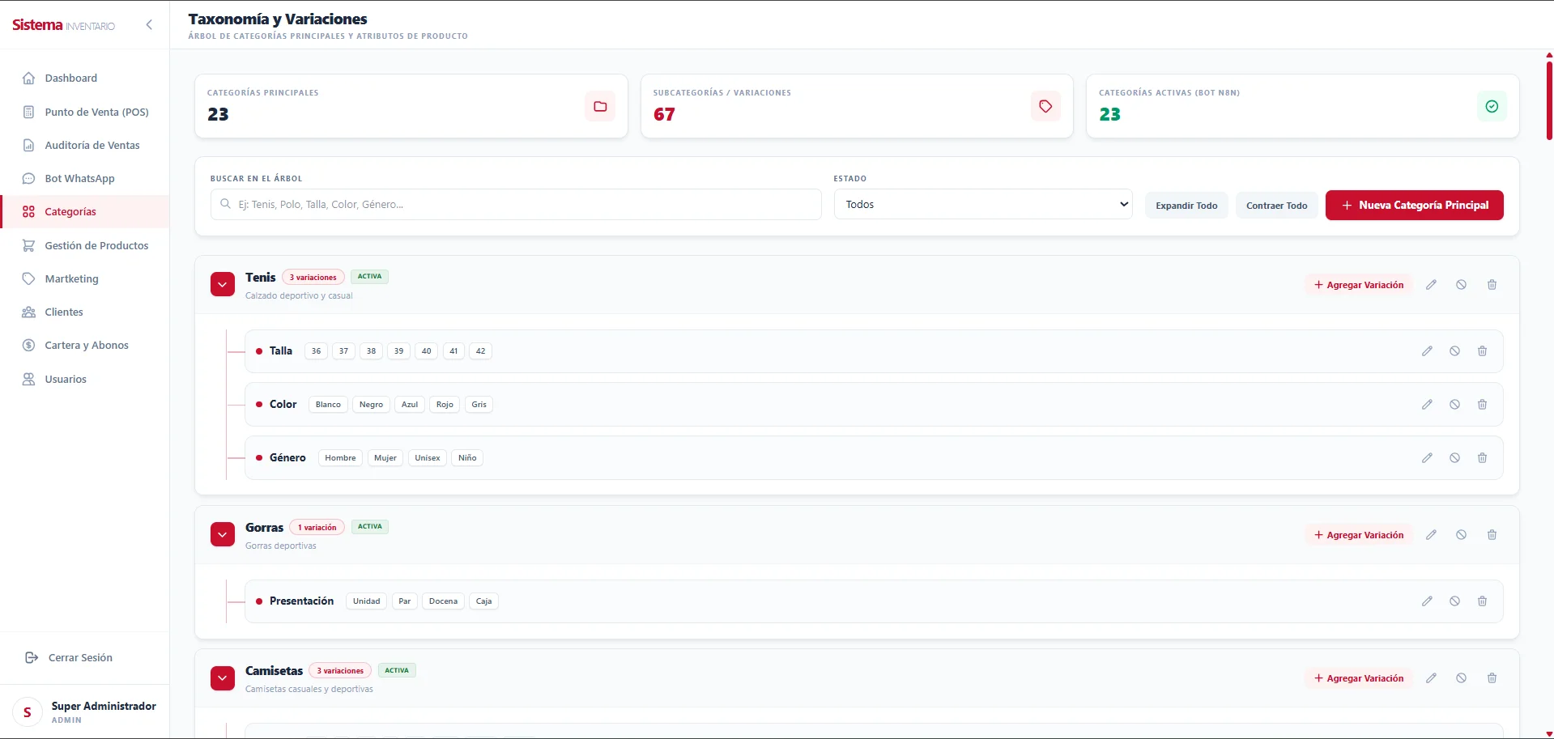Click Expandir Todo button
This screenshot has width=1554, height=739.
tap(1186, 206)
